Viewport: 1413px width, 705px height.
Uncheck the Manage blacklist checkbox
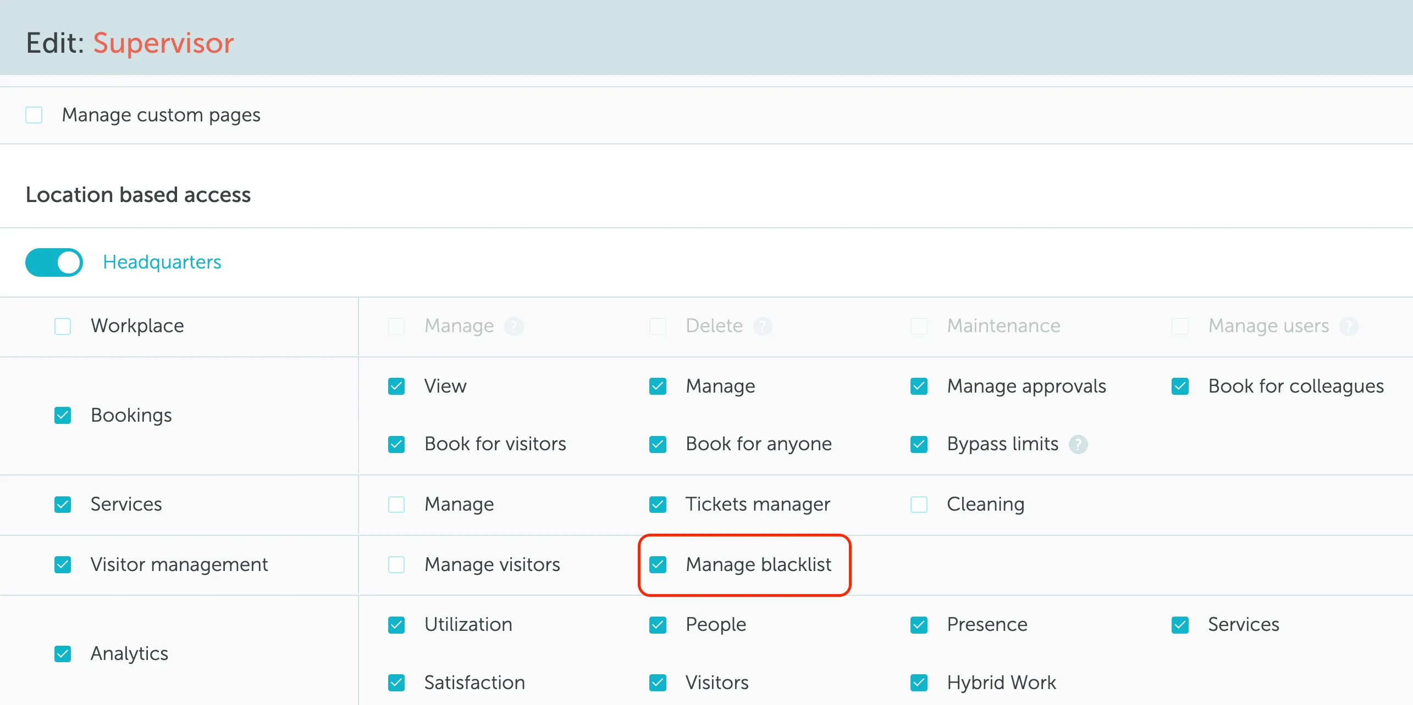pos(658,564)
